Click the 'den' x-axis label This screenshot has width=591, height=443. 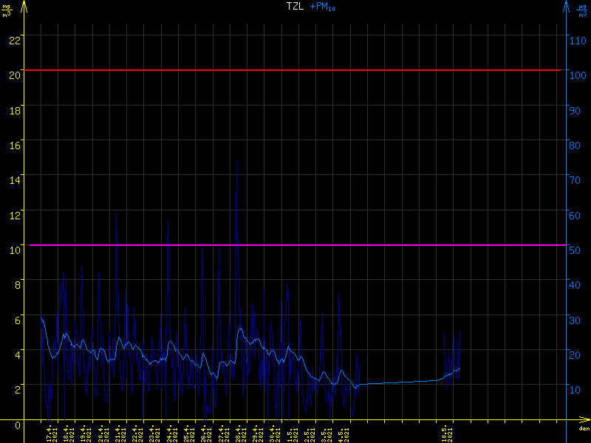[583, 430]
